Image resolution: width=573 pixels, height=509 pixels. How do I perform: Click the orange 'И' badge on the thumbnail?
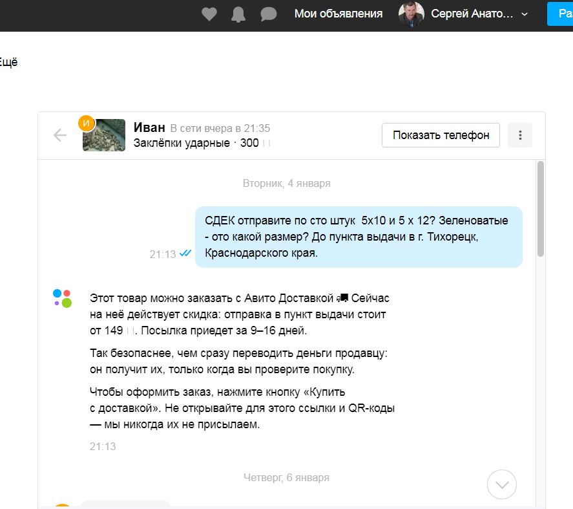click(x=87, y=123)
